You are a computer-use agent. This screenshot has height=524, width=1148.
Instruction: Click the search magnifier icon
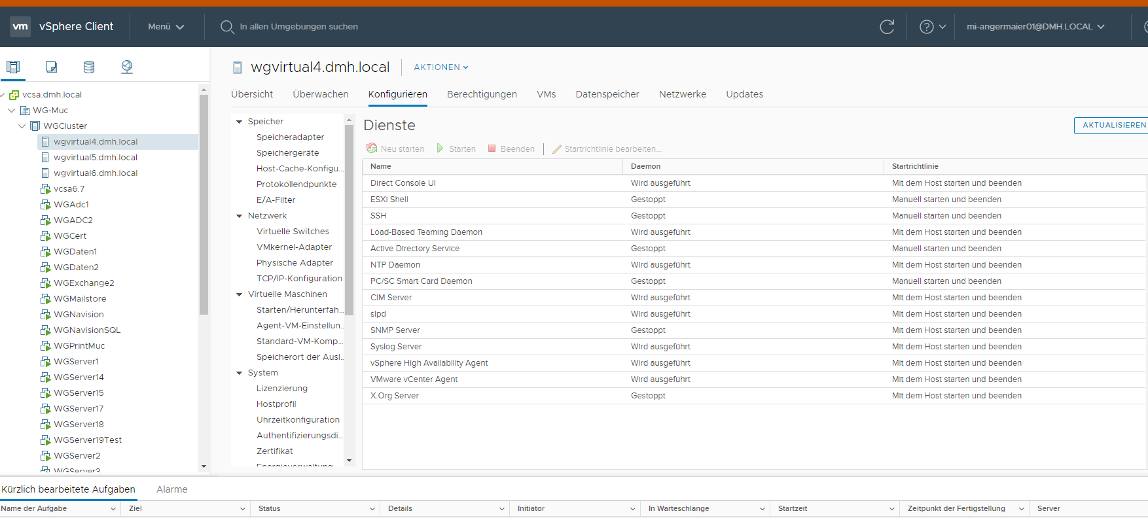coord(227,27)
